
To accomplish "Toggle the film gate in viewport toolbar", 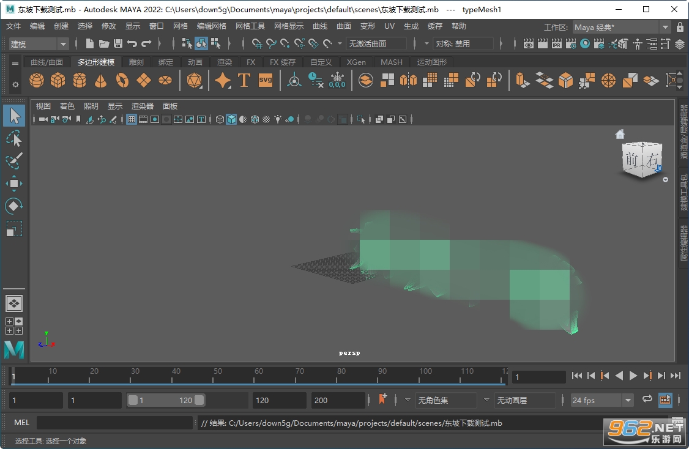I will pos(143,119).
